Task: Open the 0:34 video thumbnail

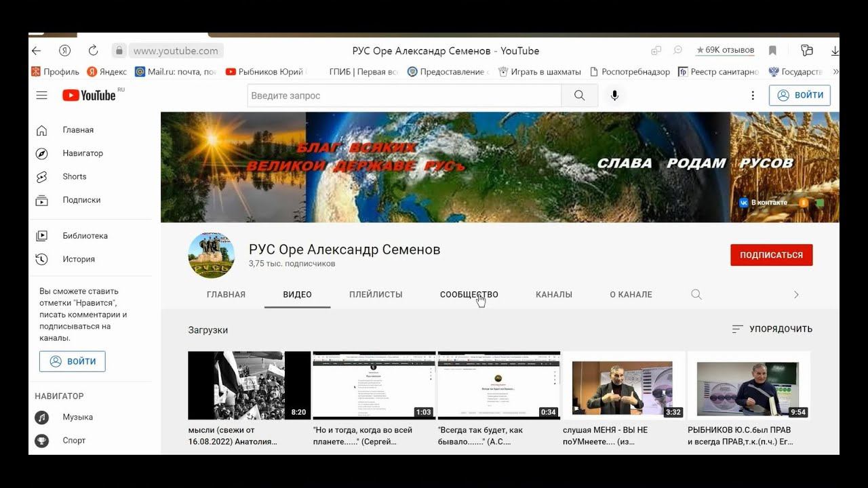Action: pyautogui.click(x=499, y=386)
